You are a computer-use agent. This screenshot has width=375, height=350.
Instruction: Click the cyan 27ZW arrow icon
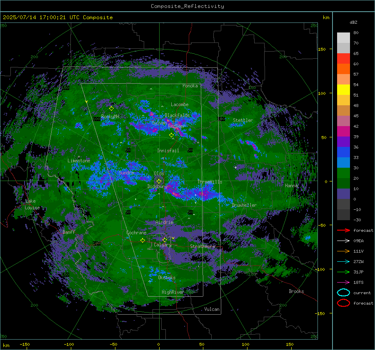click(343, 261)
